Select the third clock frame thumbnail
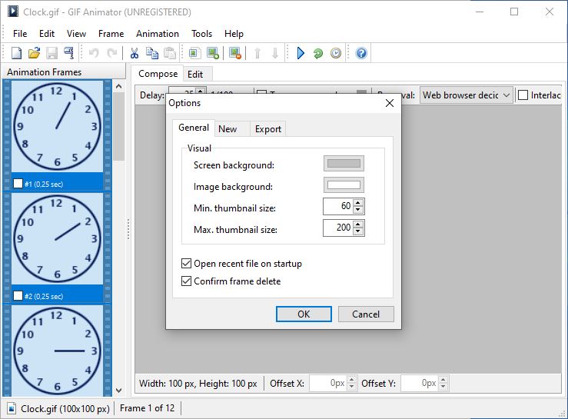The height and width of the screenshot is (419, 568). tap(57, 351)
